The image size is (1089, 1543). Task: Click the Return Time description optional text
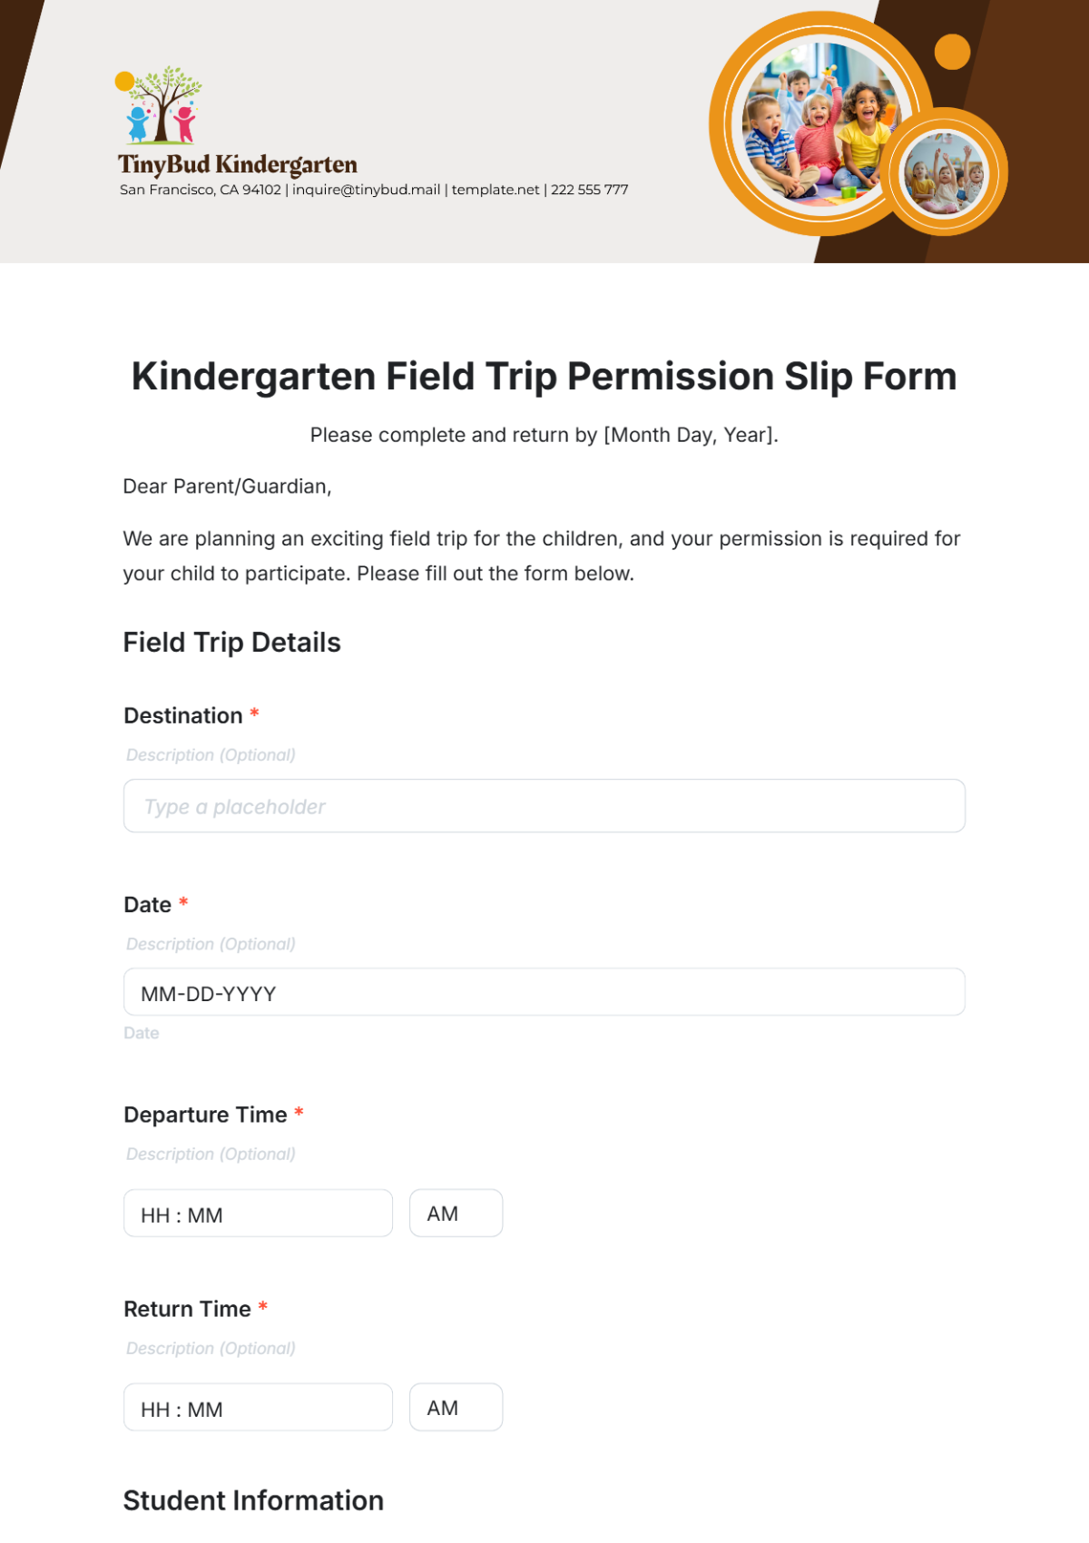point(211,1349)
